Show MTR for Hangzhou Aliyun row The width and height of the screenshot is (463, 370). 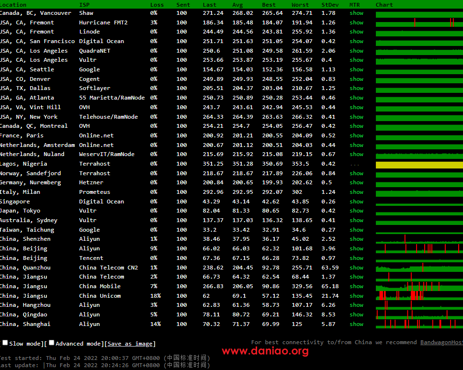[x=356, y=305]
